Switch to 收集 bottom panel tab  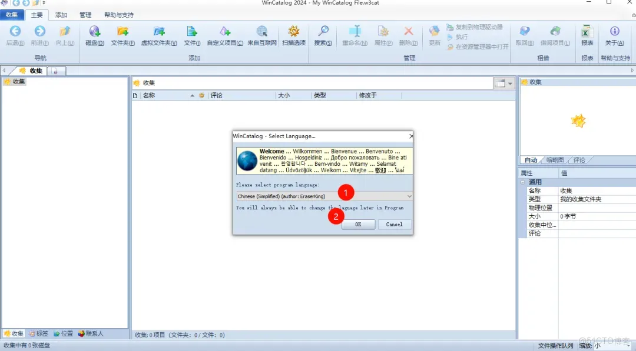pos(14,333)
